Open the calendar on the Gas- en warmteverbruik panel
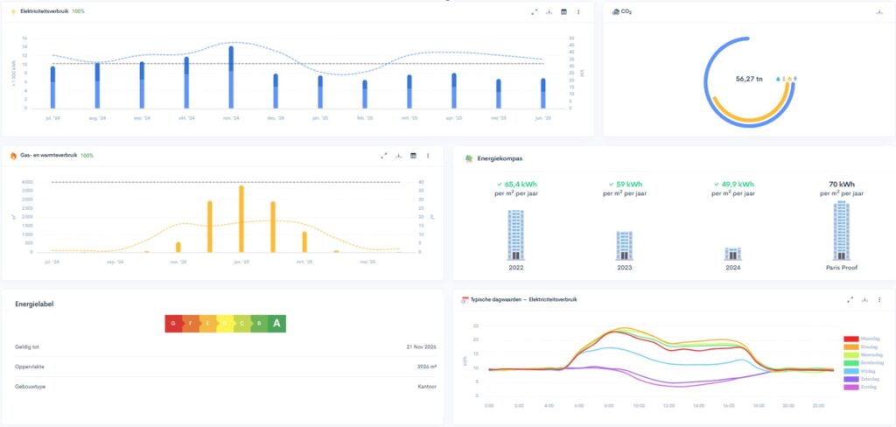The image size is (896, 427). pyautogui.click(x=413, y=156)
